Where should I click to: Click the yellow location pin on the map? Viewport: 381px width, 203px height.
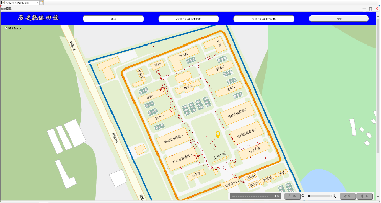click(x=218, y=135)
